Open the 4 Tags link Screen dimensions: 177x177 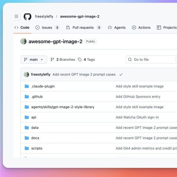tap(89, 60)
